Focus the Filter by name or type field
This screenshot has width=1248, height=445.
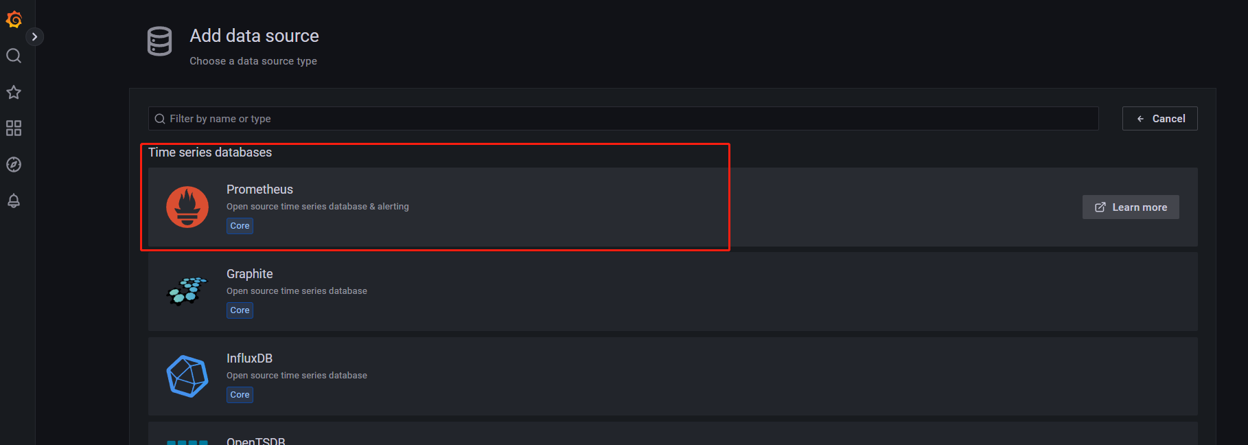point(623,119)
